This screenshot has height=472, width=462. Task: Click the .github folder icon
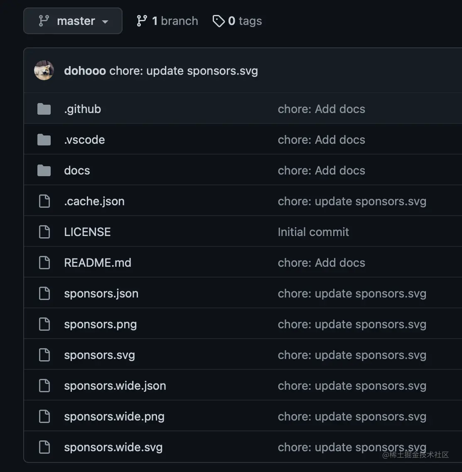44,109
